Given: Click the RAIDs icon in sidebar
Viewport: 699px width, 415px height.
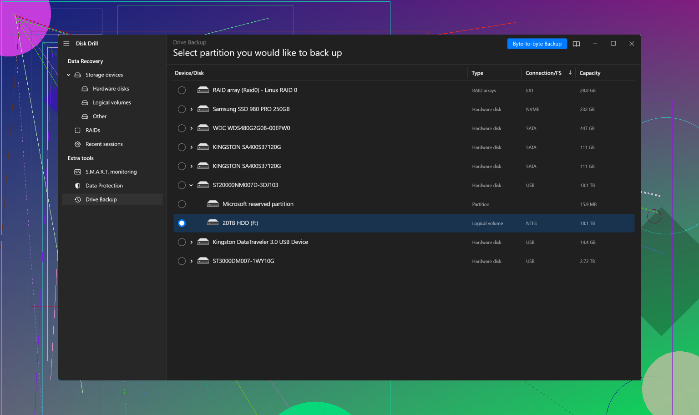Looking at the screenshot, I should 78,131.
